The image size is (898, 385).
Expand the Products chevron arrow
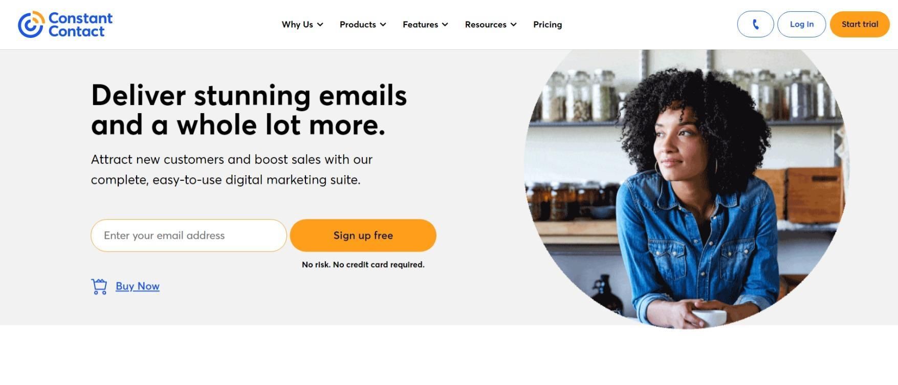383,25
